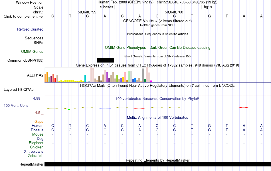271x171 pixels.
Task: Click the '100 Vert. Cons' track label
Action: coord(16,105)
